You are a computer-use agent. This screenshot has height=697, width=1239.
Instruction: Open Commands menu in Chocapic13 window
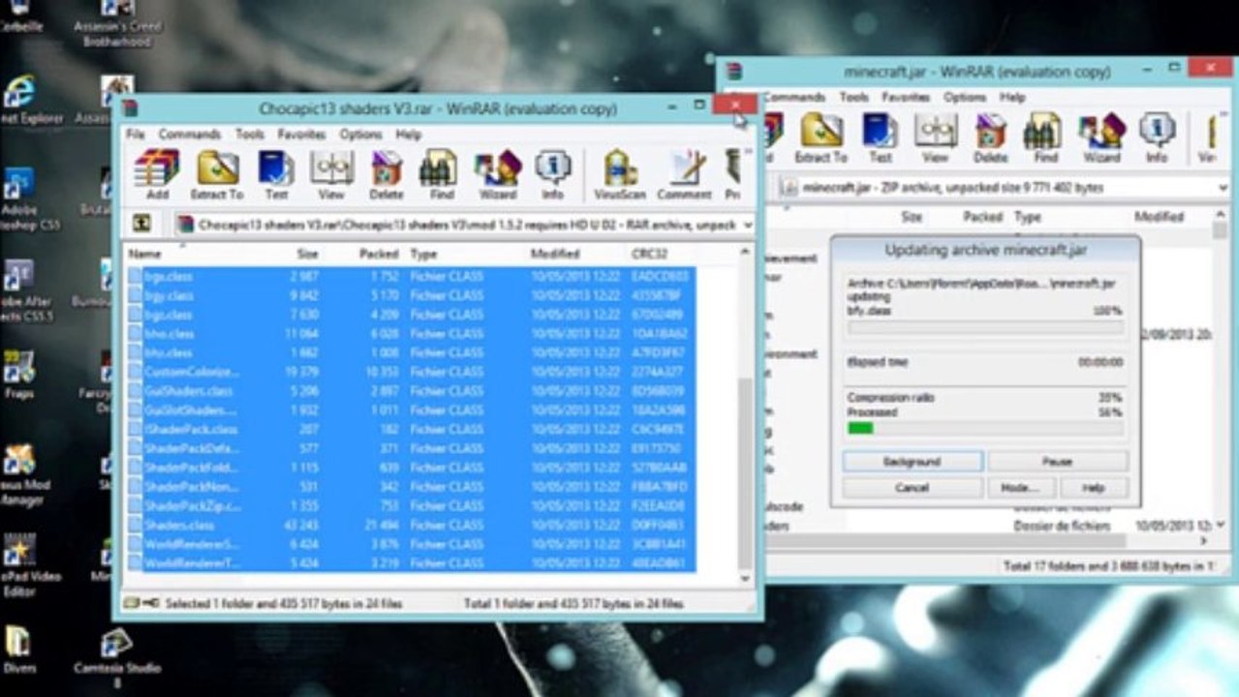(x=190, y=135)
